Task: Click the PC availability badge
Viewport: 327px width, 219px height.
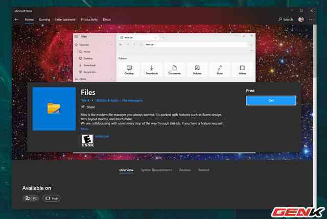Action: click(31, 198)
